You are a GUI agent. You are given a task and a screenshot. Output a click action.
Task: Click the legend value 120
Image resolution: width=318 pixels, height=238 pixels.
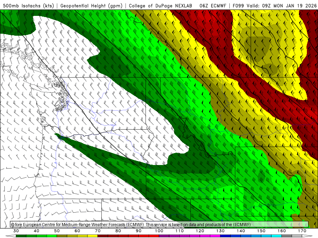tap(200, 231)
